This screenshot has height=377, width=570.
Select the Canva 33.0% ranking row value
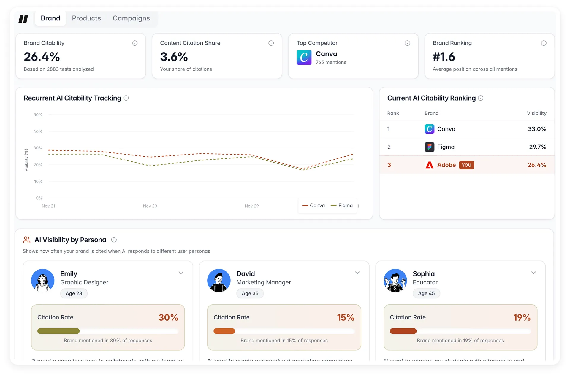(537, 129)
